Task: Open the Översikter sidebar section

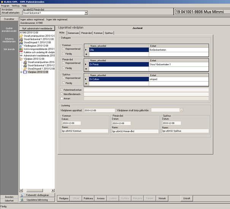Action: [x=9, y=19]
